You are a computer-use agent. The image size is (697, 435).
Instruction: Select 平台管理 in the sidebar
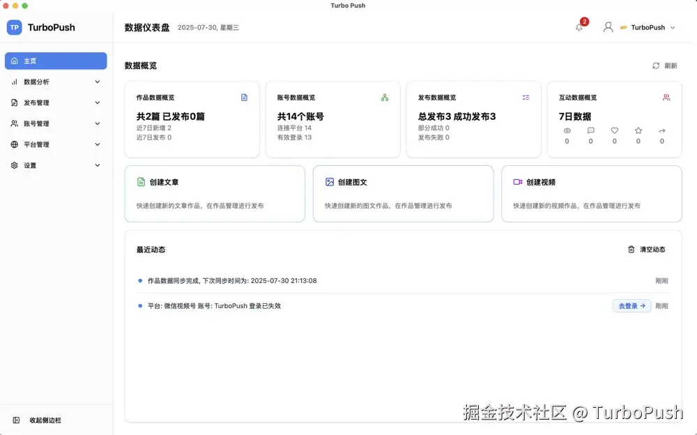tap(55, 144)
